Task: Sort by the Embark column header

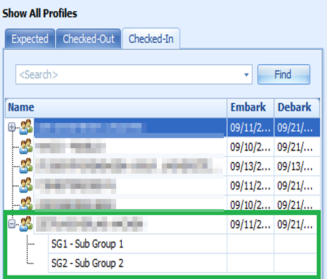Action: coord(250,108)
